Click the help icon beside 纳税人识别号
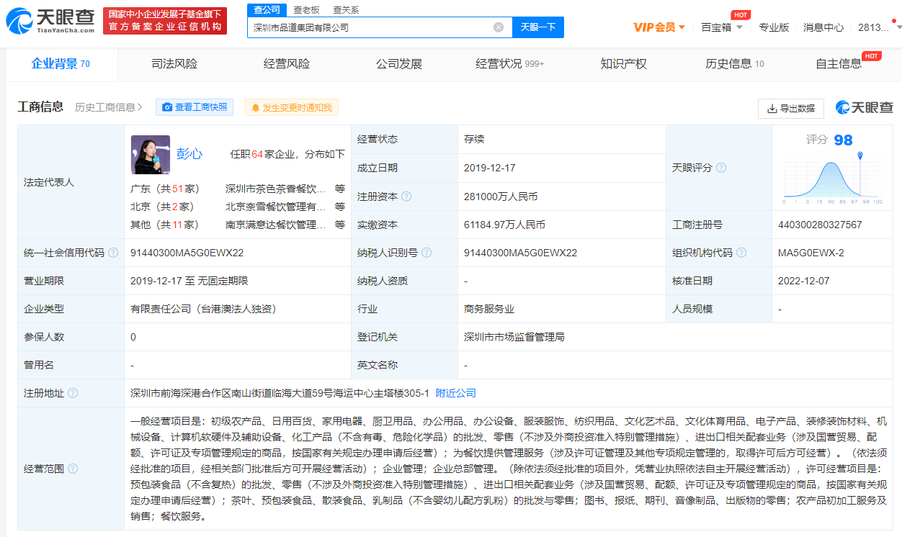This screenshot has width=902, height=537. (428, 253)
